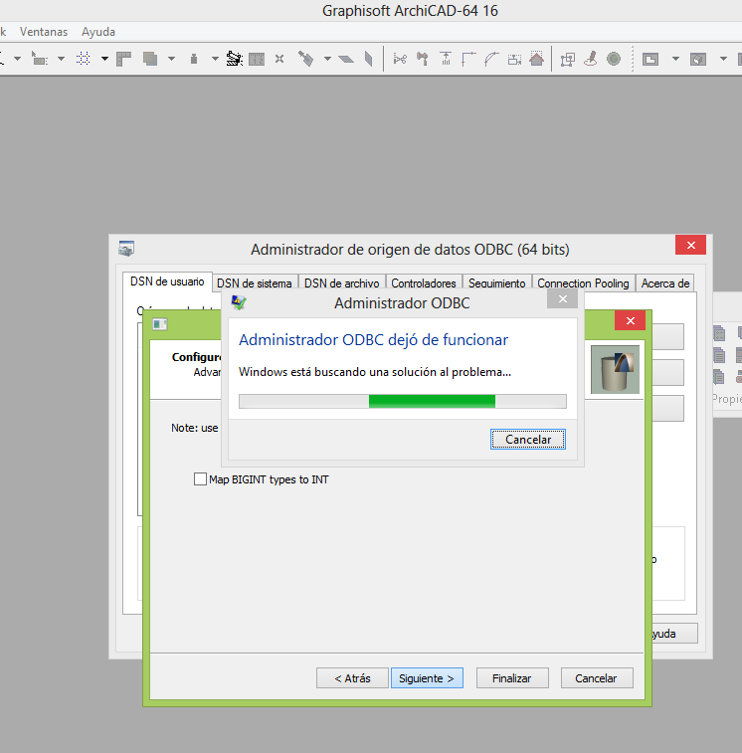The width and height of the screenshot is (742, 753).
Task: Click the green wizard dialog title icon
Action: click(x=159, y=324)
